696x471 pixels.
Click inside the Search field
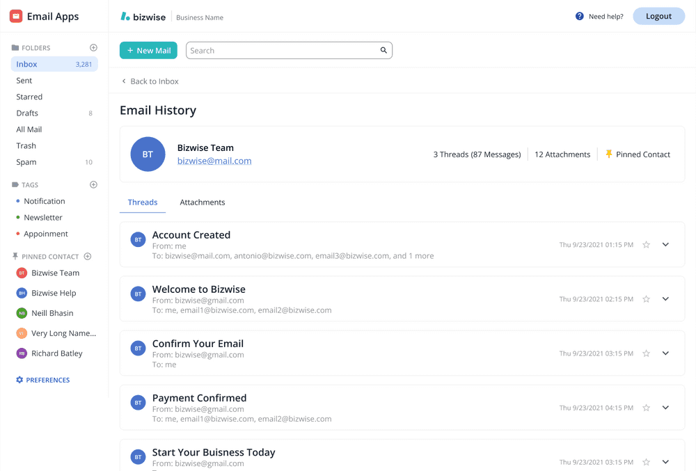click(278, 50)
